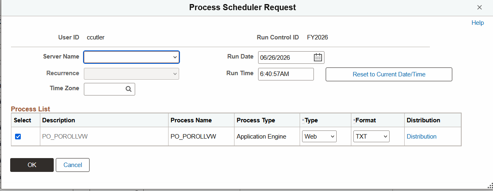Click the Time Zone lookup magnifier
493x191 pixels.
point(129,89)
